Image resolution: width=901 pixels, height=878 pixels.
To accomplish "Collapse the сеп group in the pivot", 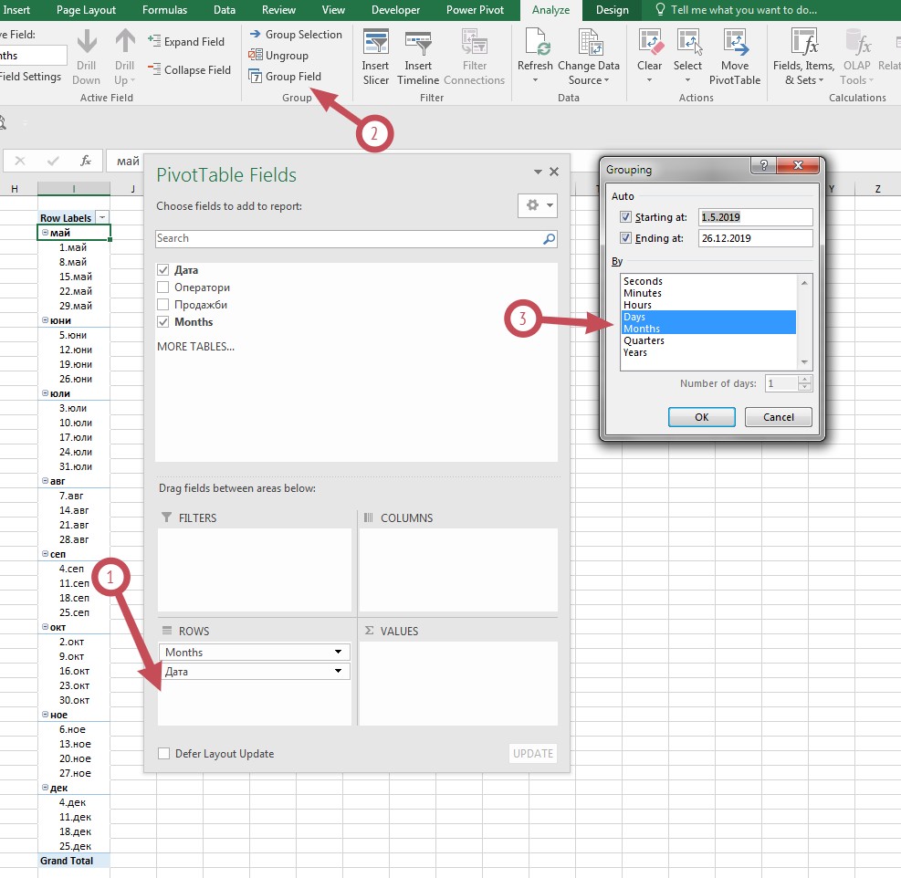I will point(45,553).
